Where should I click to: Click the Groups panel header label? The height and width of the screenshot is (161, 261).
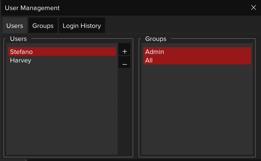pos(156,39)
